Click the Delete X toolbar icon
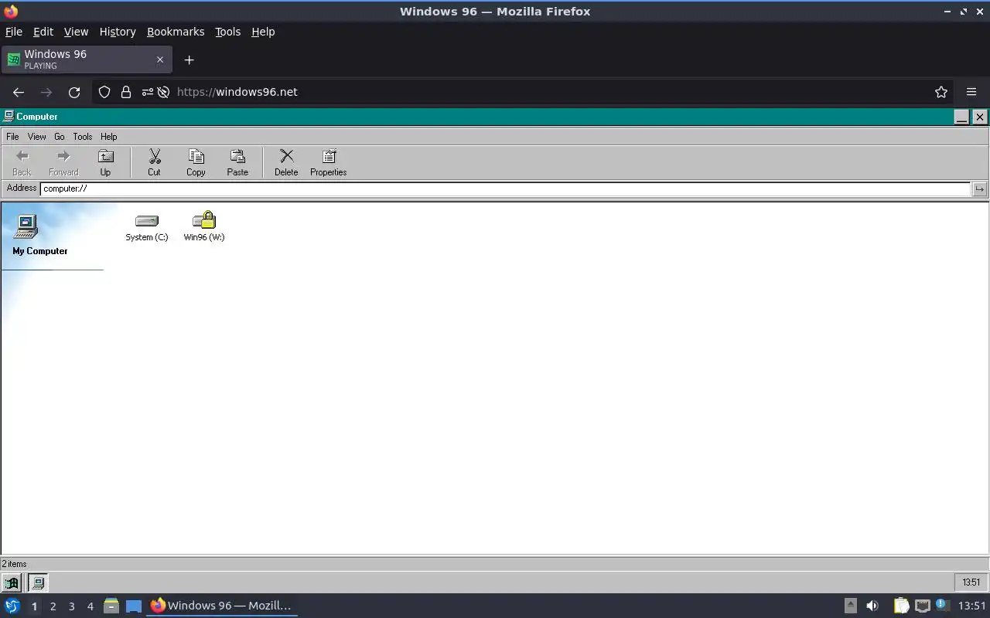 coord(286,163)
